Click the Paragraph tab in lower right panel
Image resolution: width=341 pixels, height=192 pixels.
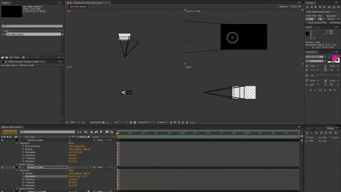click(x=330, y=128)
